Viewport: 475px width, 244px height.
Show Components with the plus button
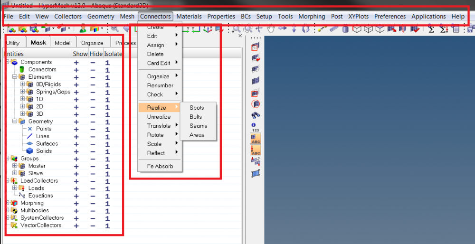76,63
